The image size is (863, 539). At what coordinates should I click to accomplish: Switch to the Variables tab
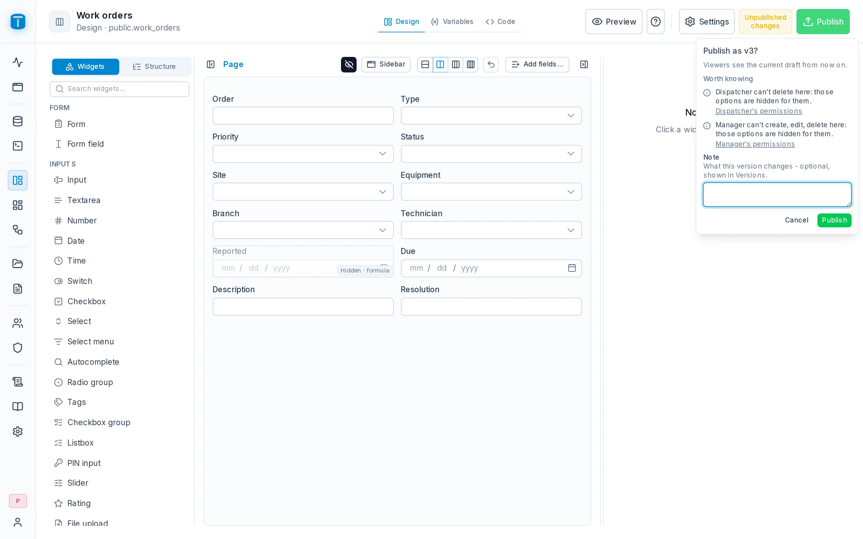[x=452, y=22]
